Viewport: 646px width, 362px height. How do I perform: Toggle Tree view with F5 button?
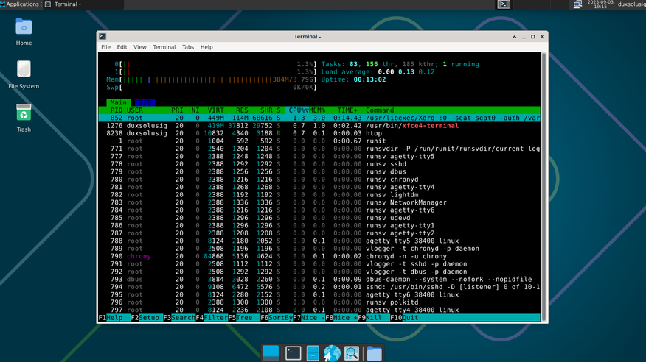[x=240, y=318]
